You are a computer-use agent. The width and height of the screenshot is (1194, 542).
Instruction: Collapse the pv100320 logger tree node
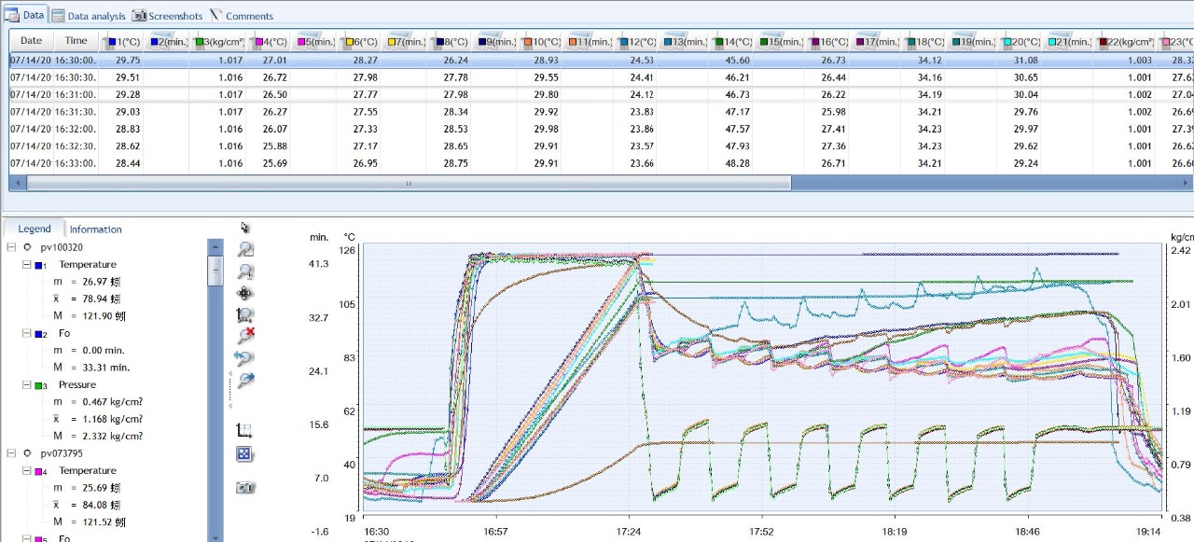[x=11, y=247]
